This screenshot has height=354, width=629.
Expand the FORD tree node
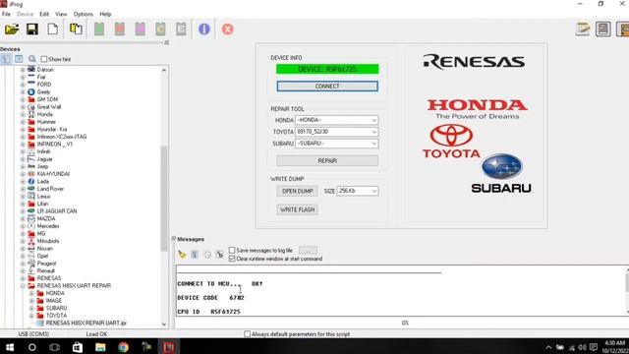(23, 85)
